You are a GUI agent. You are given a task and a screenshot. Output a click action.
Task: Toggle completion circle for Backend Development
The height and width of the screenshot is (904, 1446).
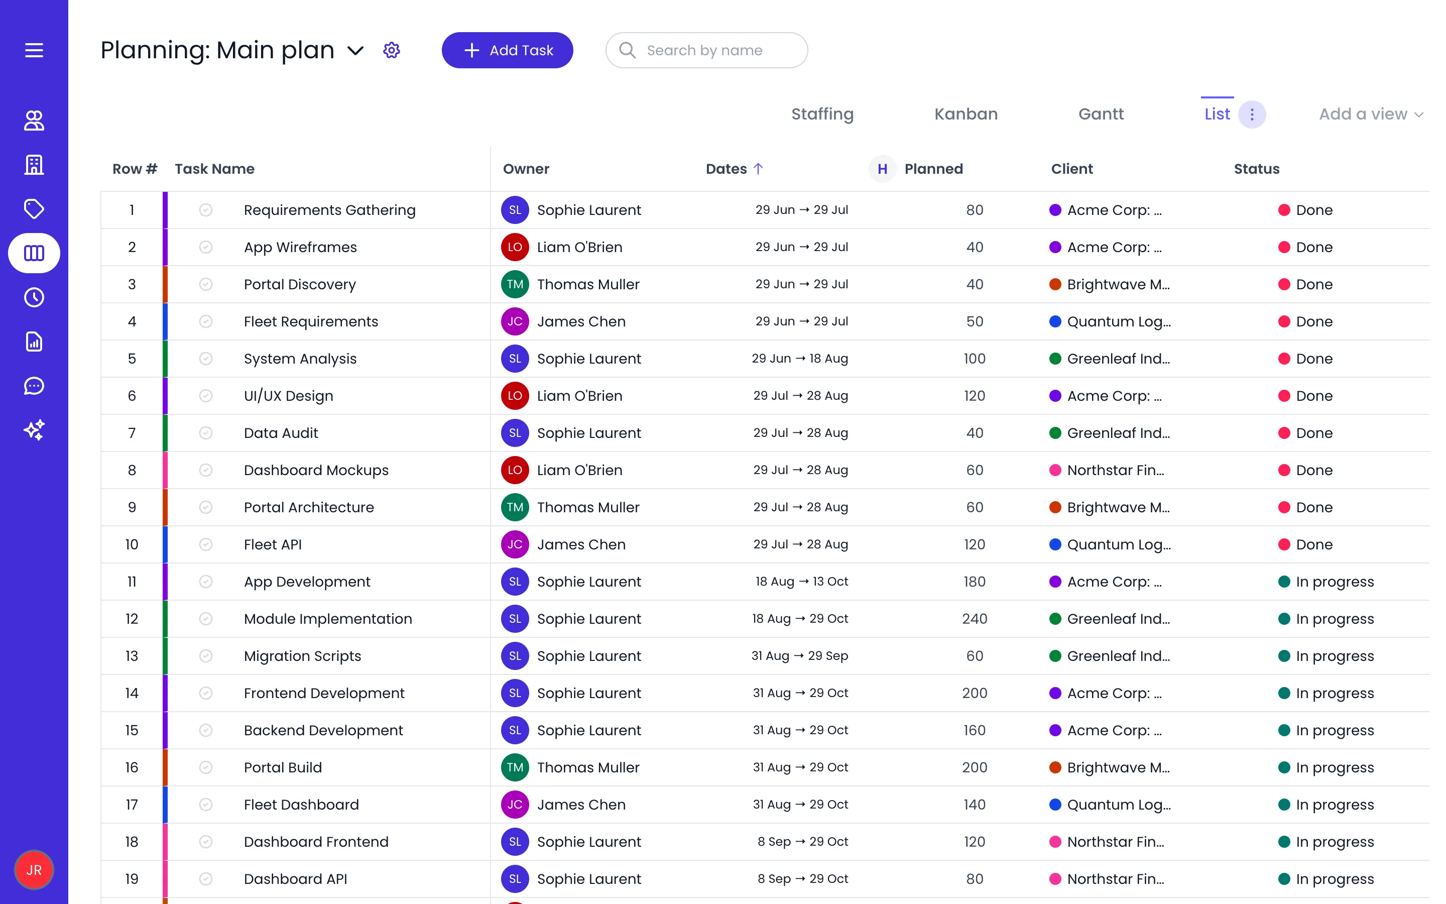205,730
